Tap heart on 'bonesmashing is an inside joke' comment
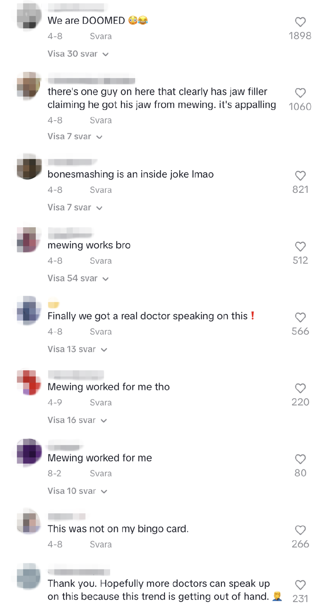 click(x=300, y=176)
